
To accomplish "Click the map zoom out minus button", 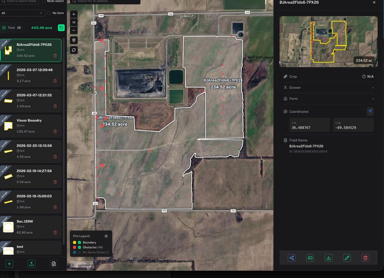I will point(74,30).
